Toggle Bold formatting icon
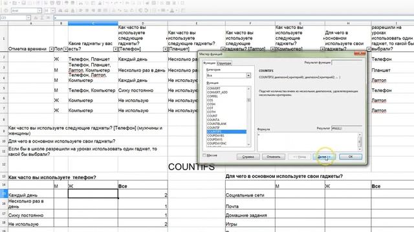This screenshot has width=414, height=232. tap(60, 10)
